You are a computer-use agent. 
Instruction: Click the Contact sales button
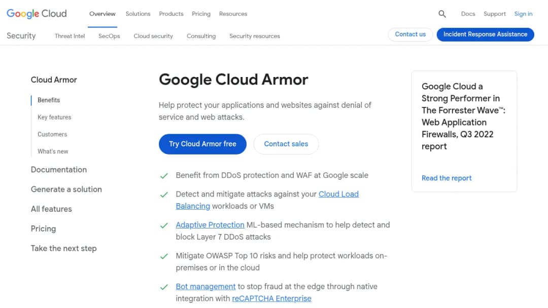pos(286,144)
